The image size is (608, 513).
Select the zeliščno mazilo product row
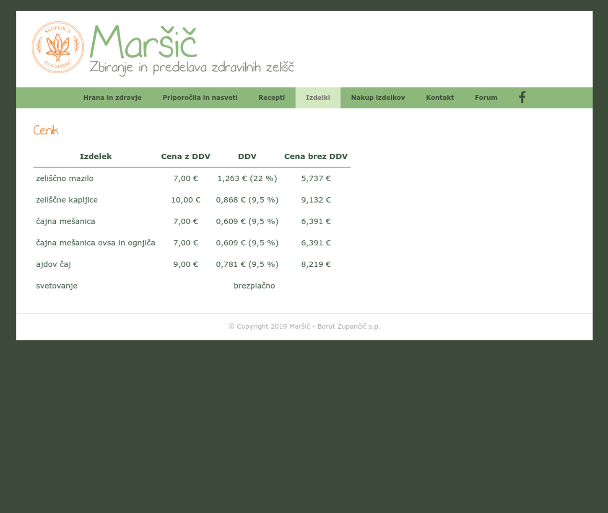(65, 178)
